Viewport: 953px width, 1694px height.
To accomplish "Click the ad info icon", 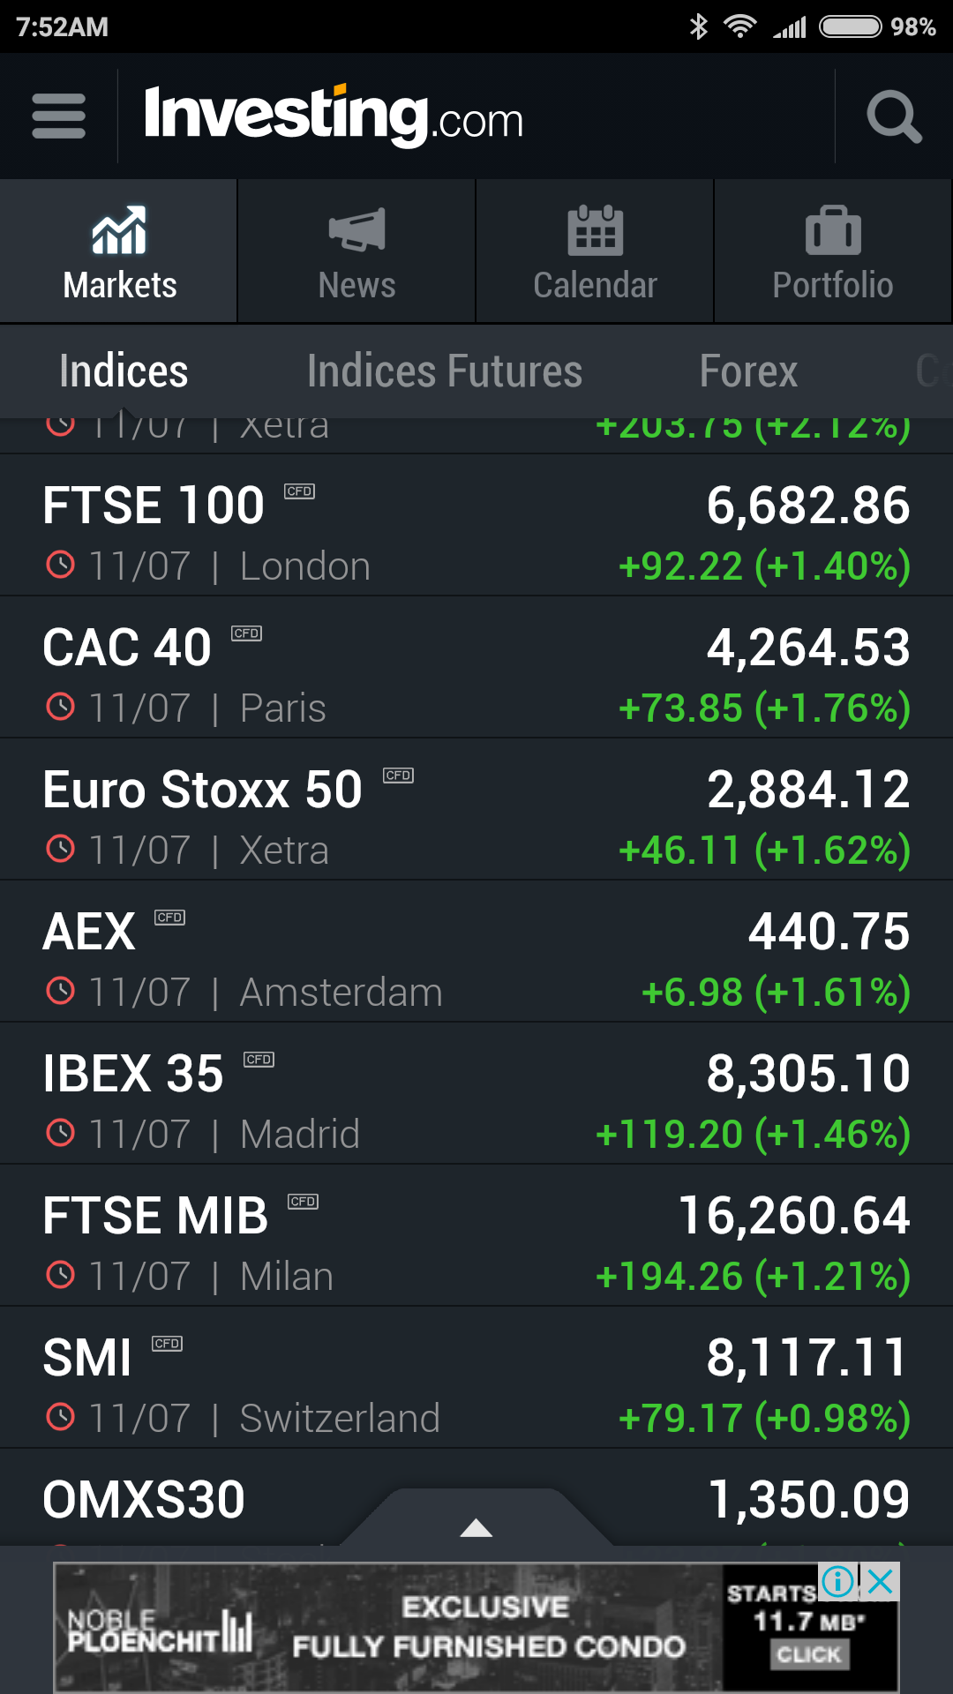I will click(837, 1581).
